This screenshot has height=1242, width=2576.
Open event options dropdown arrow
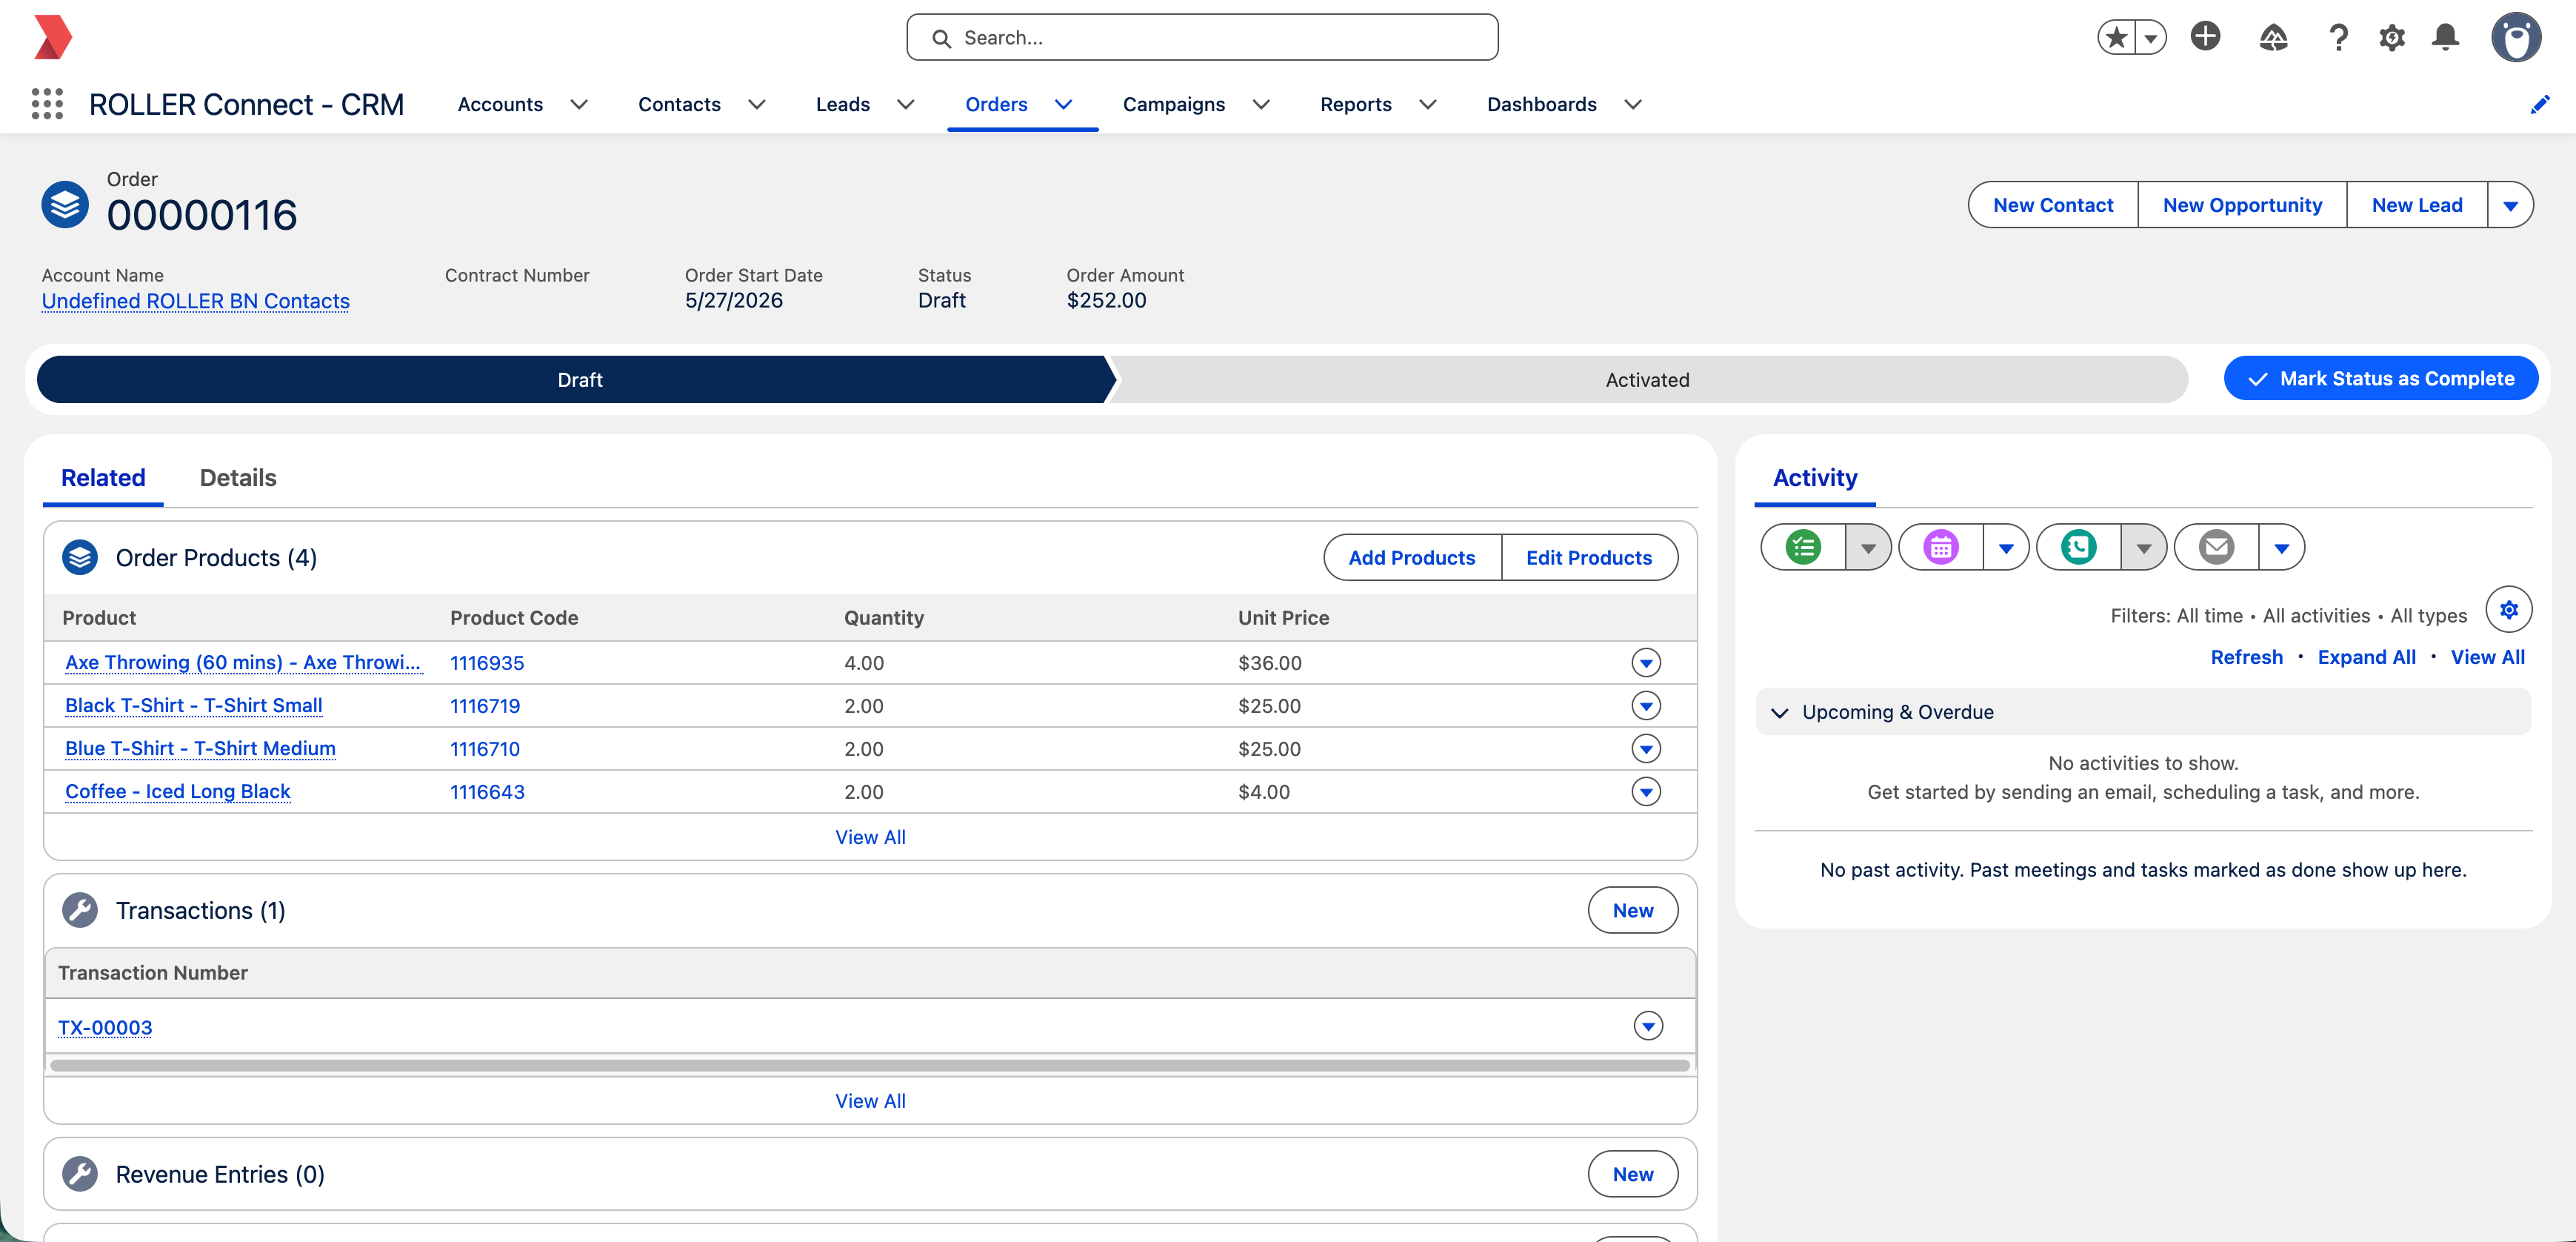(2006, 548)
